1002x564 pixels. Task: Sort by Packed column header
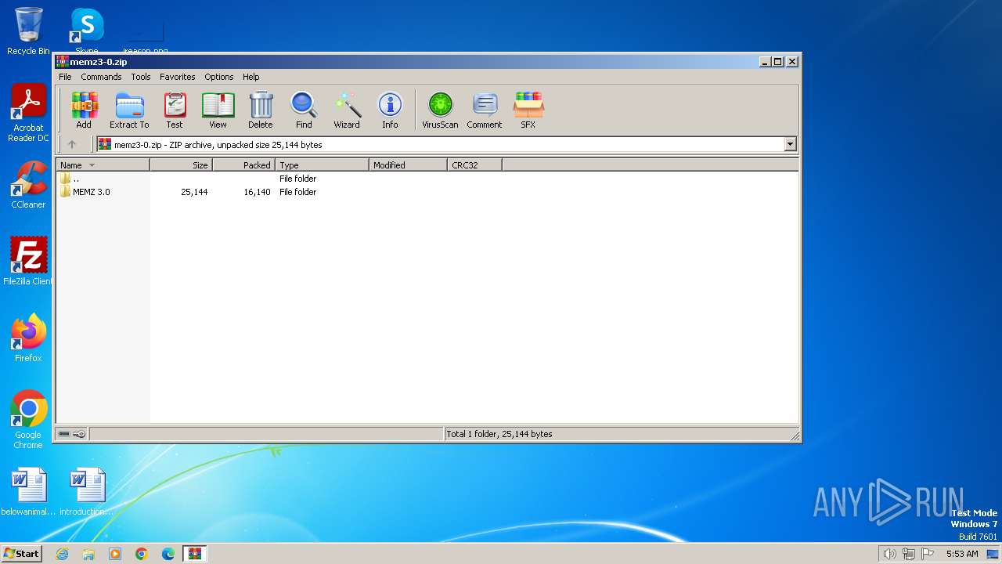point(243,165)
